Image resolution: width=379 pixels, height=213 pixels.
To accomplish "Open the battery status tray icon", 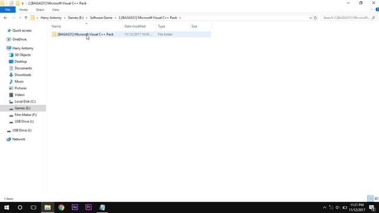I will tap(345, 208).
